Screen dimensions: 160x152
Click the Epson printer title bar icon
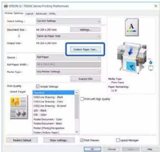[x=6, y=6]
